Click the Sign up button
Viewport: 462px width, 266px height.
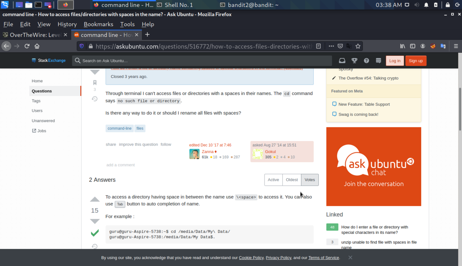(416, 61)
